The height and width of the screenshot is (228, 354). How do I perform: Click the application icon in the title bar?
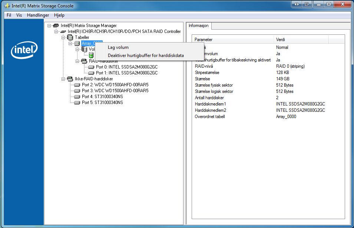pos(7,6)
